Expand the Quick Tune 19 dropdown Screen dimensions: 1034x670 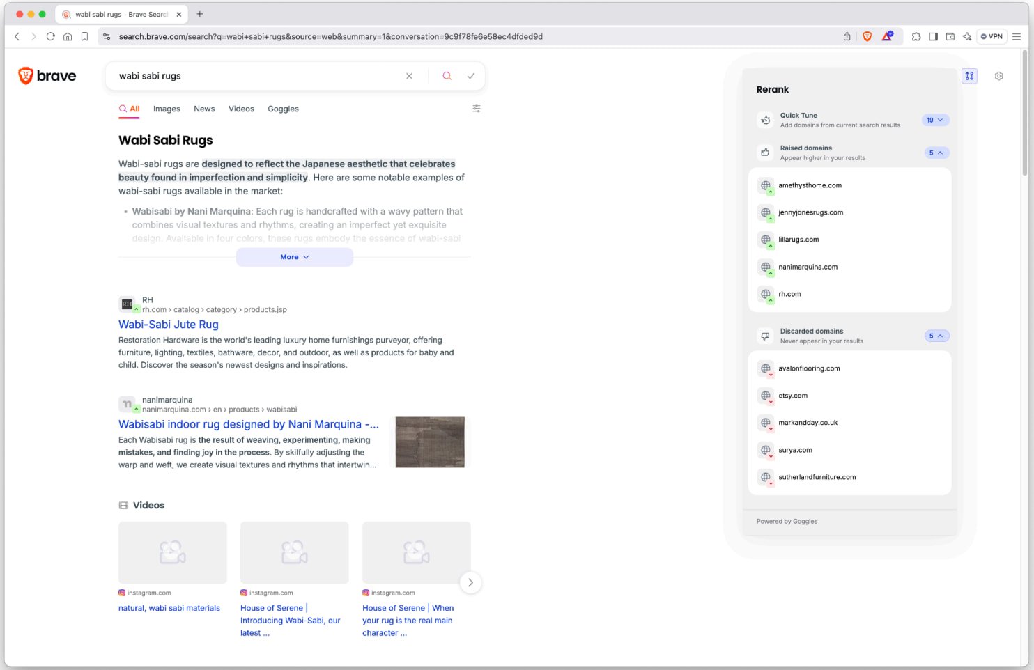point(935,120)
